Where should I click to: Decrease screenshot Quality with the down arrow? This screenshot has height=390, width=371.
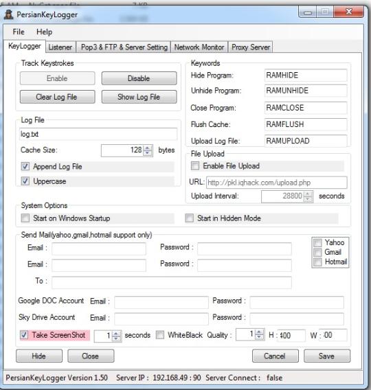click(x=259, y=337)
